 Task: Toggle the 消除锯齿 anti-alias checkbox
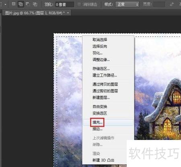click(79, 4)
